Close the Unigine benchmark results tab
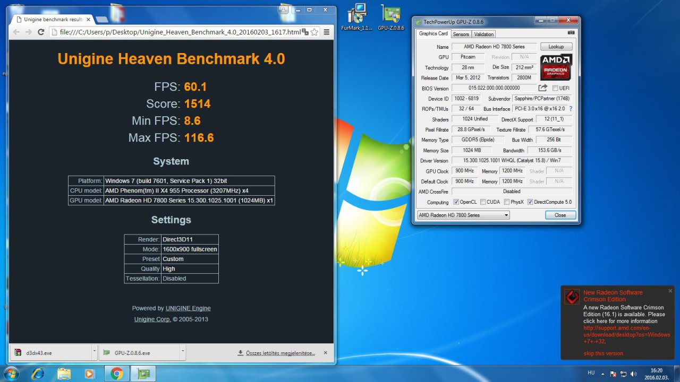 (x=88, y=19)
